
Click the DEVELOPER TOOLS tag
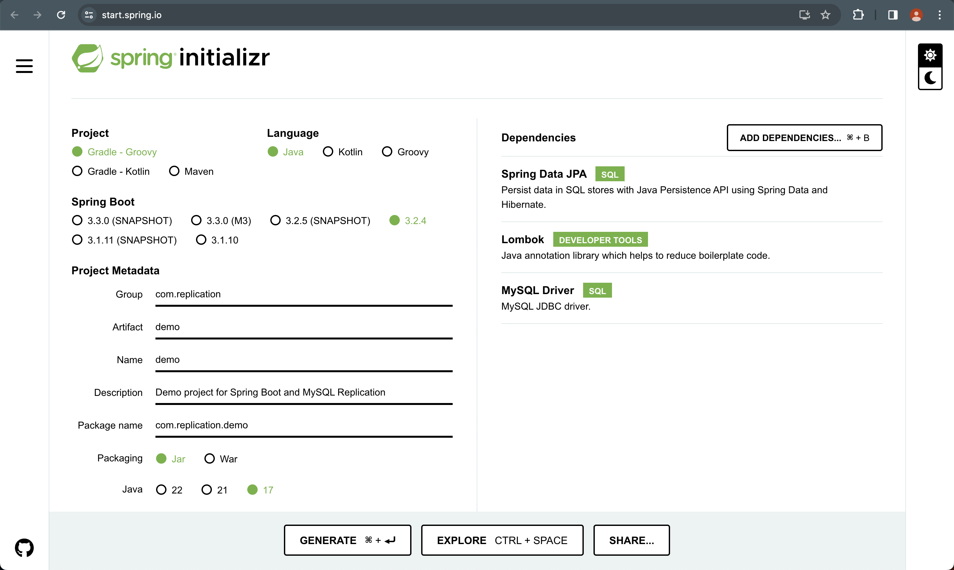click(x=600, y=240)
